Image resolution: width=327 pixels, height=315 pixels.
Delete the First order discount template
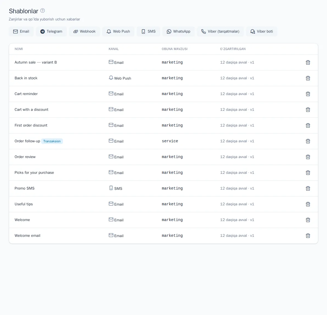point(308,125)
